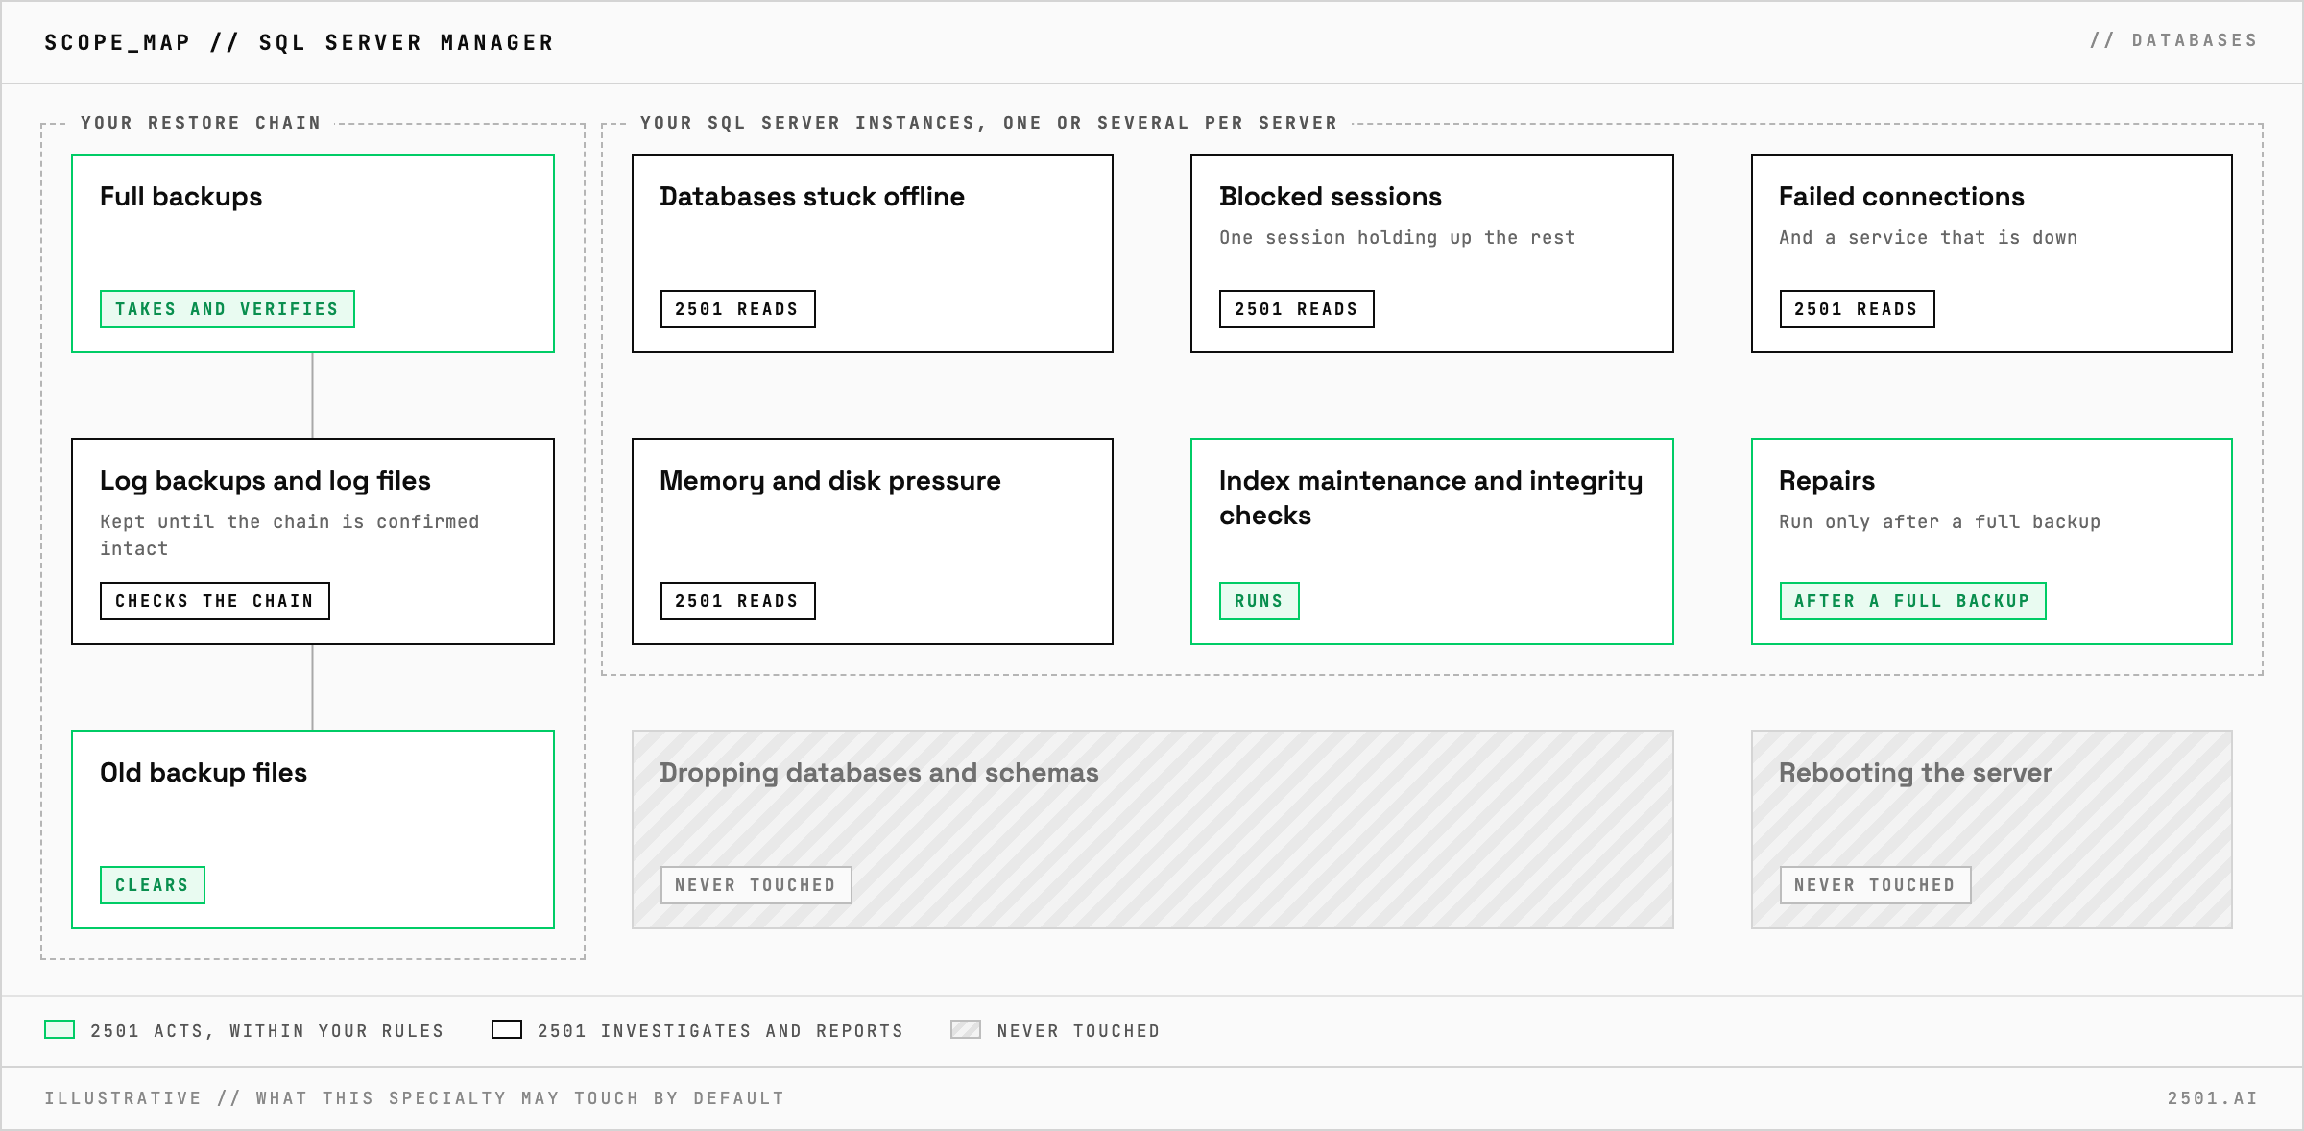2304x1131 pixels.
Task: Click 'NEVER TOUCHED' badge under Dropping databases
Action: click(x=756, y=885)
